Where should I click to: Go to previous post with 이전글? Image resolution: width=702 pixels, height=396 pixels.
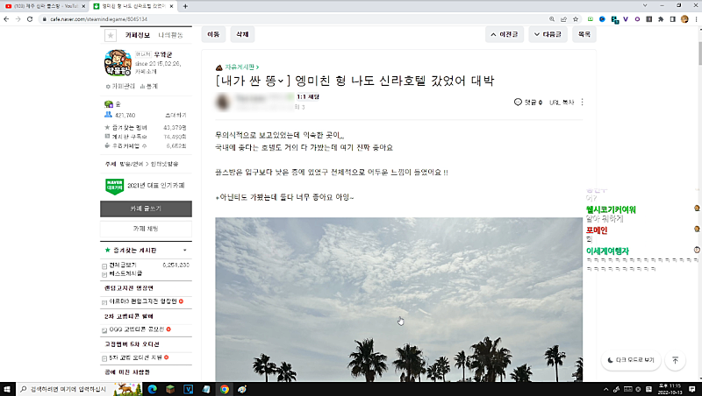click(x=504, y=34)
